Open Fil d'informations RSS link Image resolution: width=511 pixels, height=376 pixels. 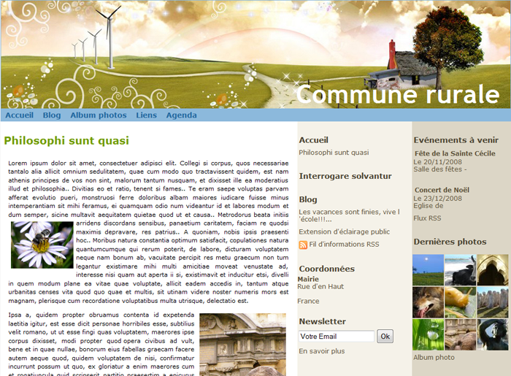(344, 245)
